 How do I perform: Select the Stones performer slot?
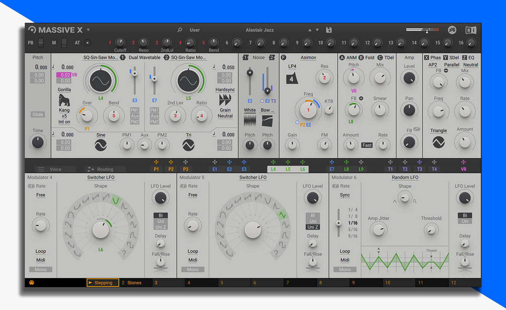point(135,283)
